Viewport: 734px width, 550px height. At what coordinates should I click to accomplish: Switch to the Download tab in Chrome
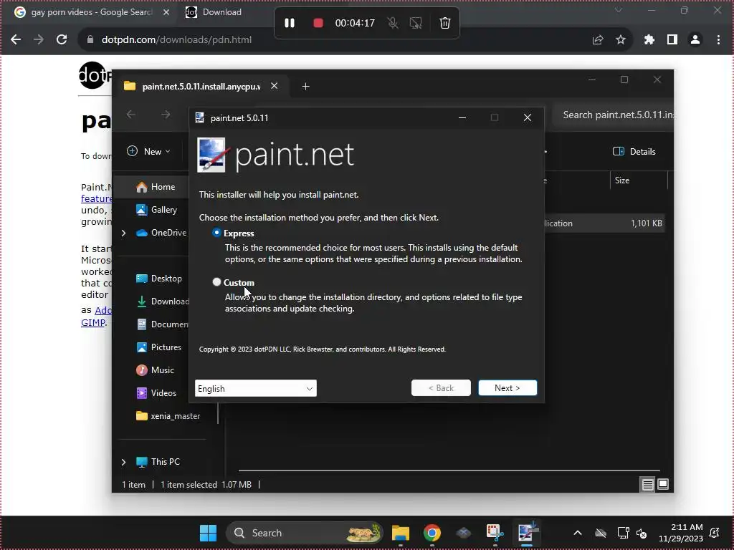(222, 12)
